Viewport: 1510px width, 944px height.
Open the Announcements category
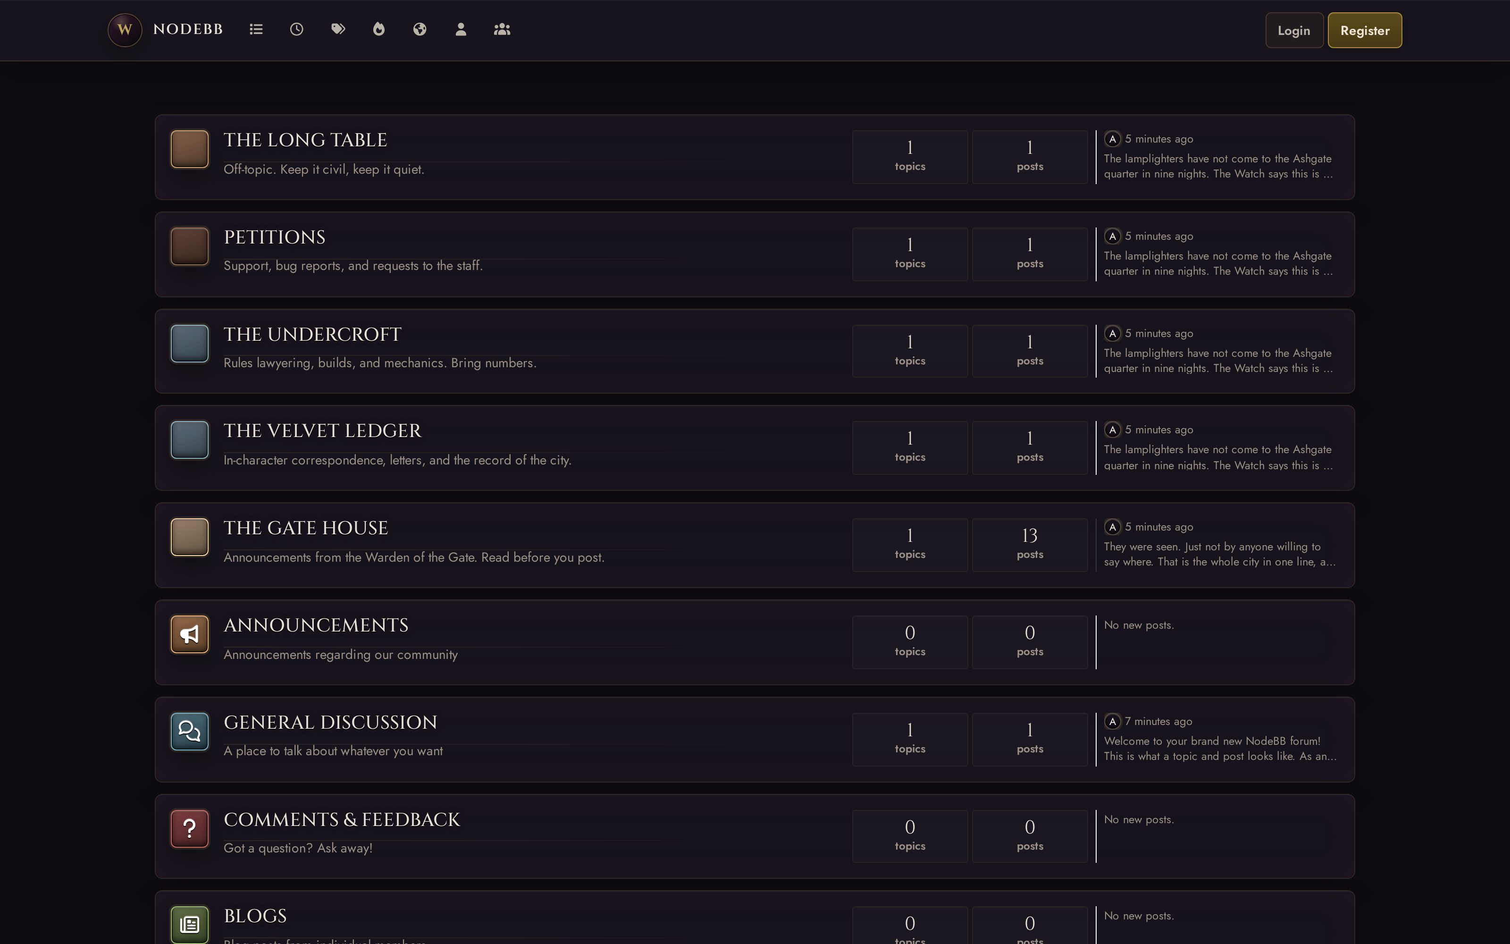pyautogui.click(x=316, y=625)
